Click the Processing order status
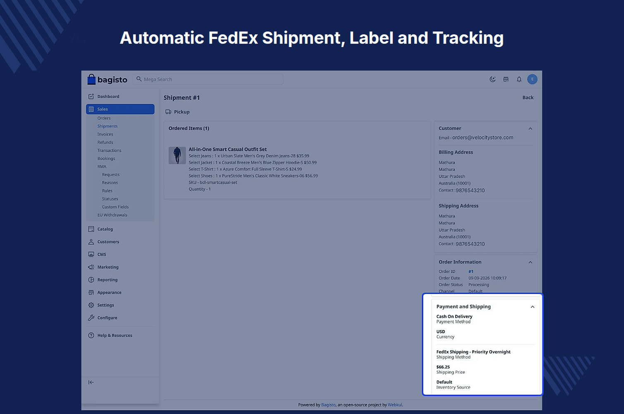The image size is (624, 414). click(479, 285)
